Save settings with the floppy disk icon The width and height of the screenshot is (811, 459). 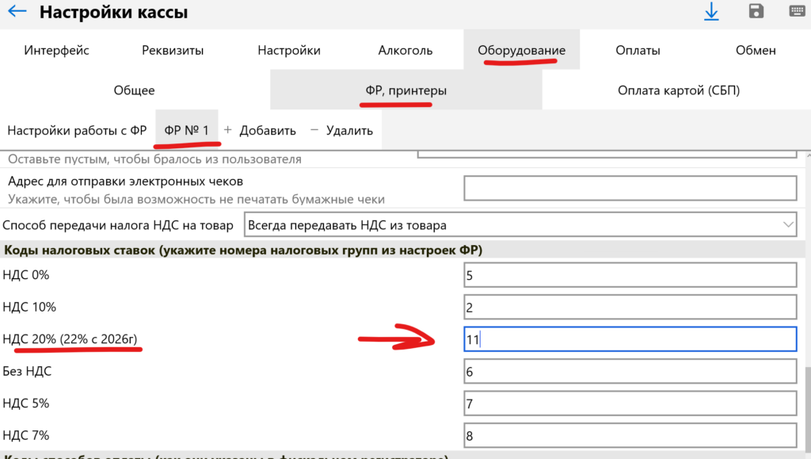(756, 12)
